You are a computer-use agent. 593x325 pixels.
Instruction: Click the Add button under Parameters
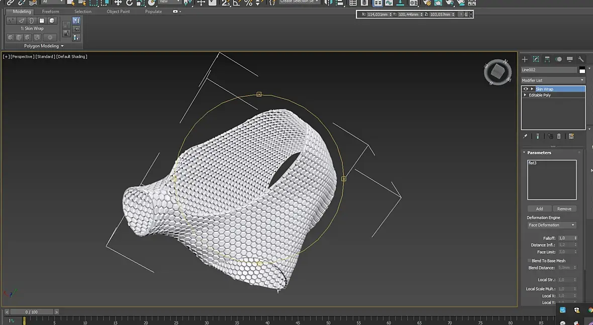539,209
